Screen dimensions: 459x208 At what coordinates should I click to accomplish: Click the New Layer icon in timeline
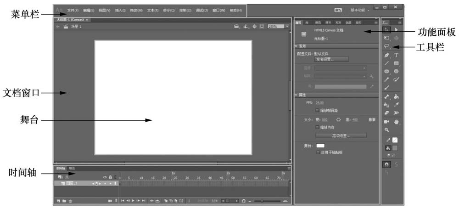pyautogui.click(x=59, y=201)
